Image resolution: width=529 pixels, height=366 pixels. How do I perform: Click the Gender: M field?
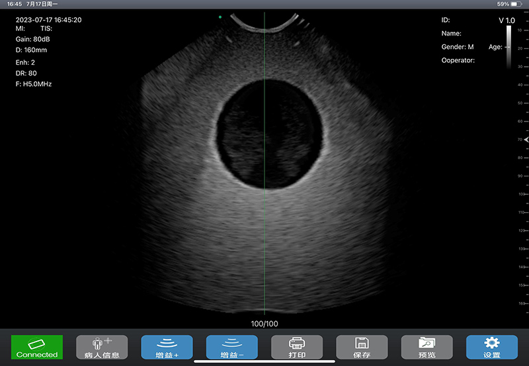coord(458,47)
